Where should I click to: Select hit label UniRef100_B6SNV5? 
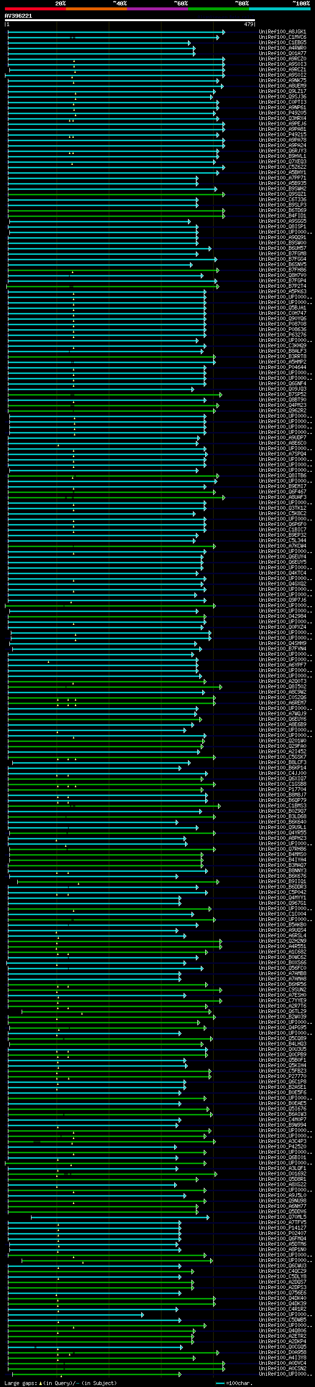[283, 264]
